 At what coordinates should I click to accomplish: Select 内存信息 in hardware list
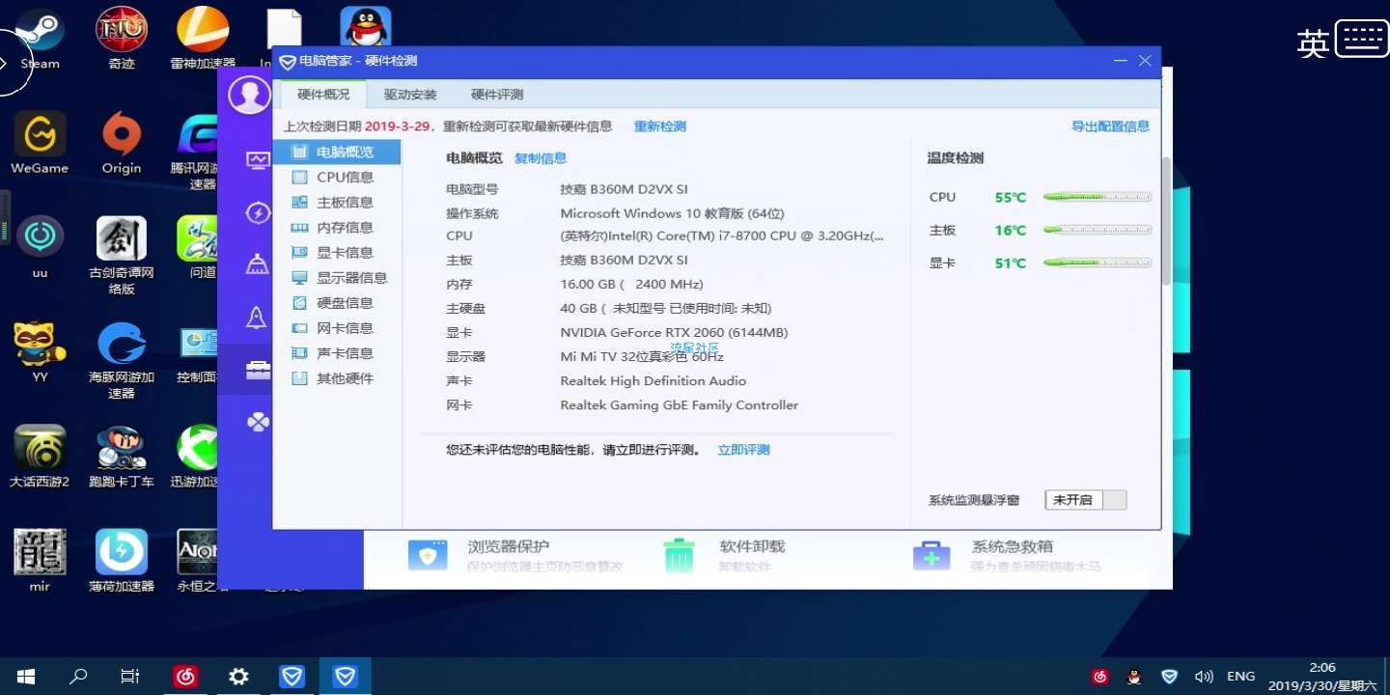click(x=337, y=227)
